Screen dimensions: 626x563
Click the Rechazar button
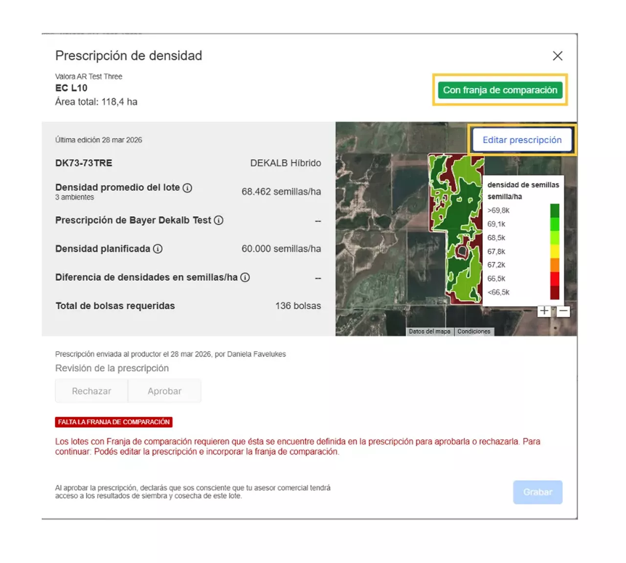click(91, 391)
